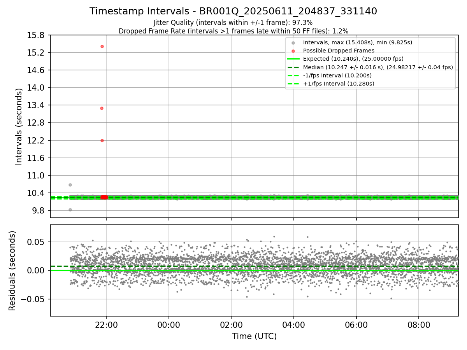
Task: Click the "Residuals (seconds)" y-axis label
Action: coord(12,271)
